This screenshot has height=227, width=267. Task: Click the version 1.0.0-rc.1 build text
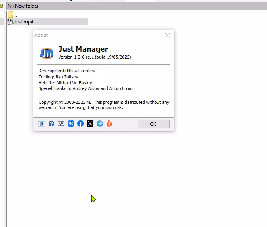pyautogui.click(x=95, y=57)
